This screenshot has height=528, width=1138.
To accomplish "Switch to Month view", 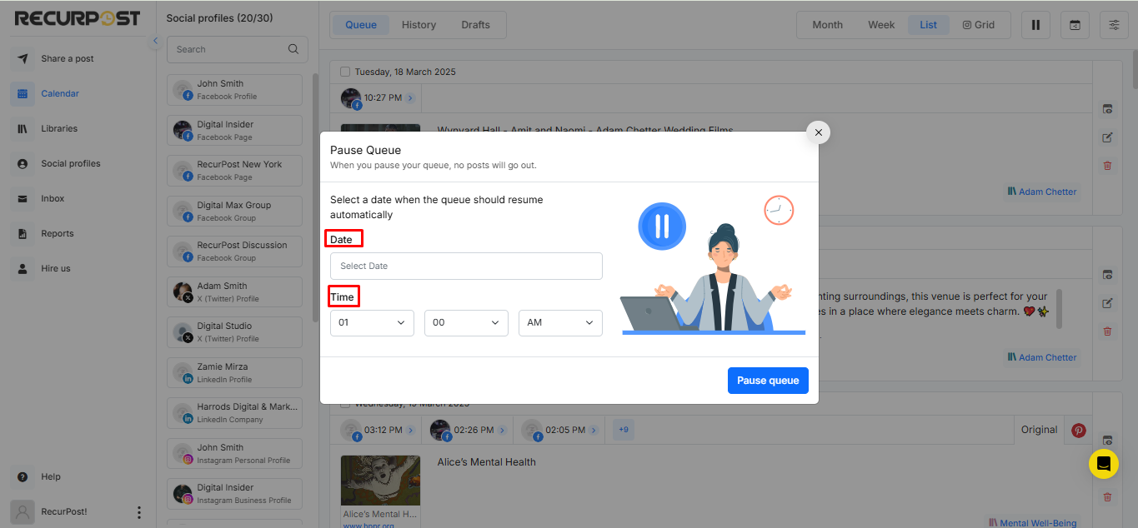I will pyautogui.click(x=828, y=25).
